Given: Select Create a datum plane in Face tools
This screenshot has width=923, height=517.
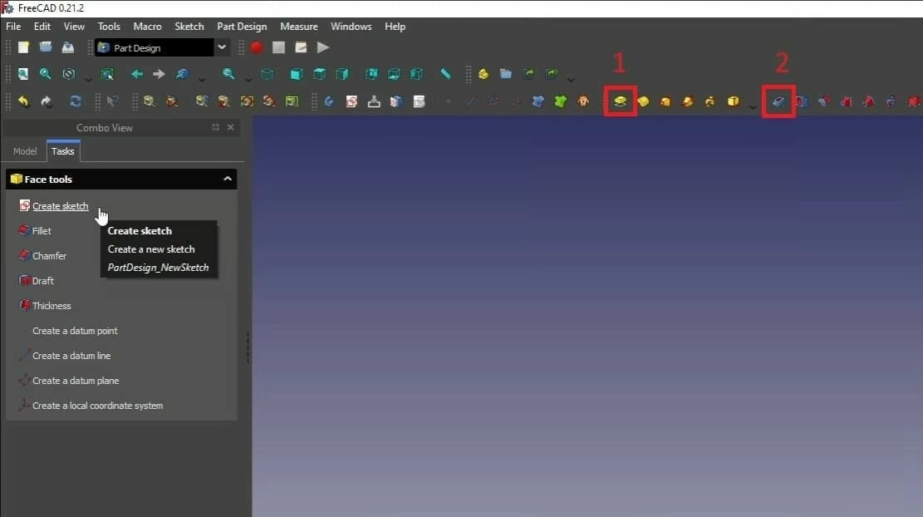Looking at the screenshot, I should click(76, 380).
